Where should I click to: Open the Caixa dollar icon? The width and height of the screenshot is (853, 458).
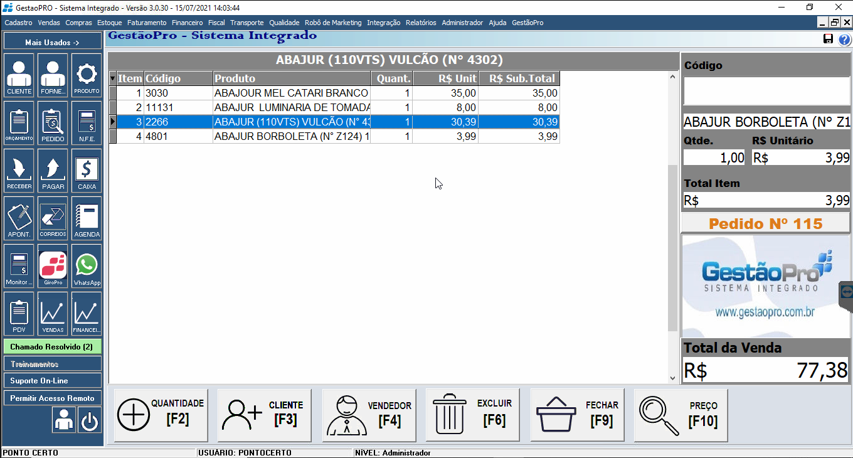point(87,171)
